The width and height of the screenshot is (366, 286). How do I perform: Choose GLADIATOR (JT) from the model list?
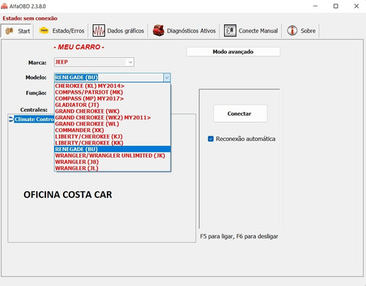112,105
